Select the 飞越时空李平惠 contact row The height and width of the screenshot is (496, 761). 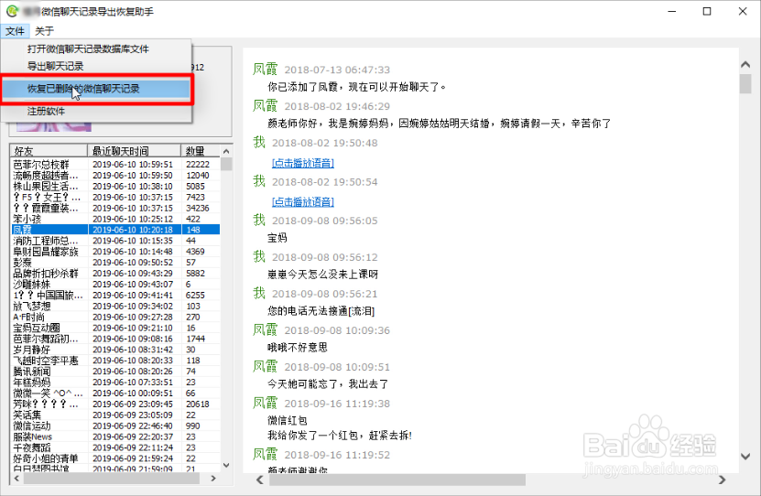115,361
